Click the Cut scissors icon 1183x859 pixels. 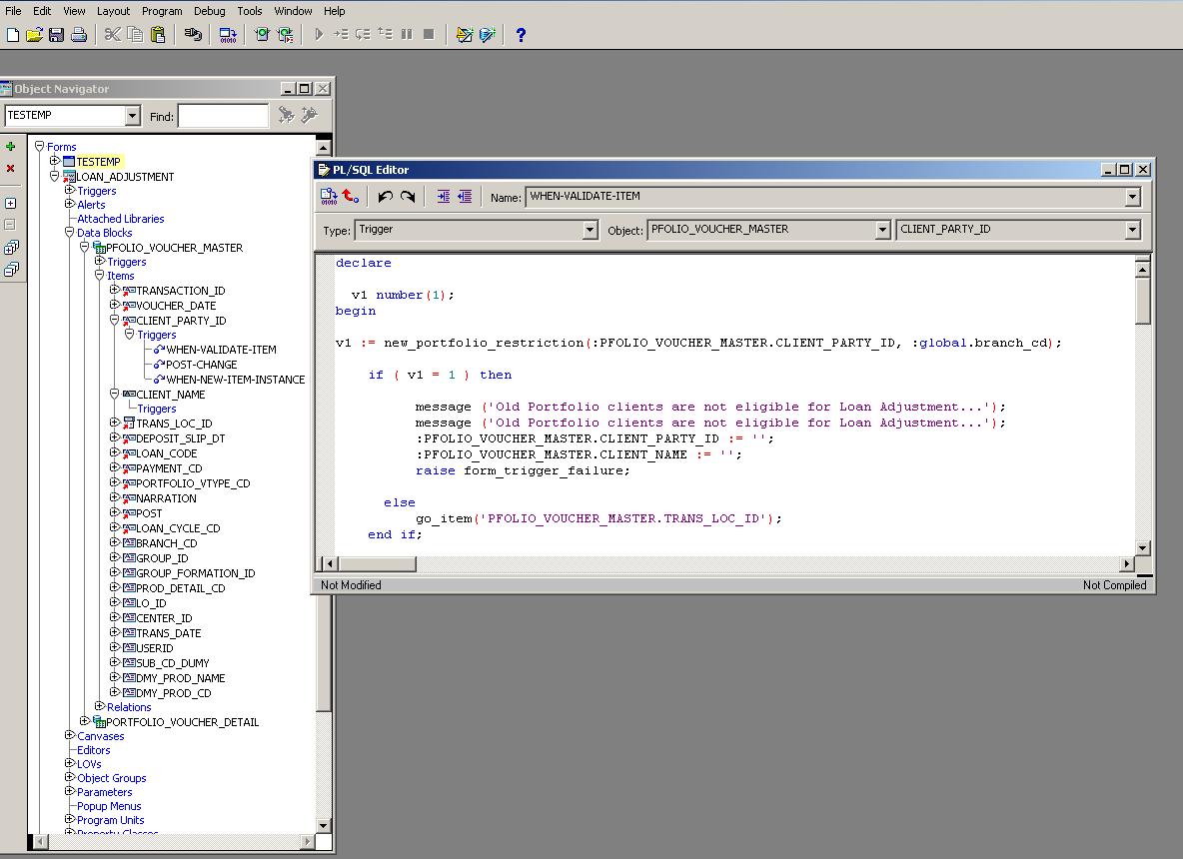(x=113, y=35)
